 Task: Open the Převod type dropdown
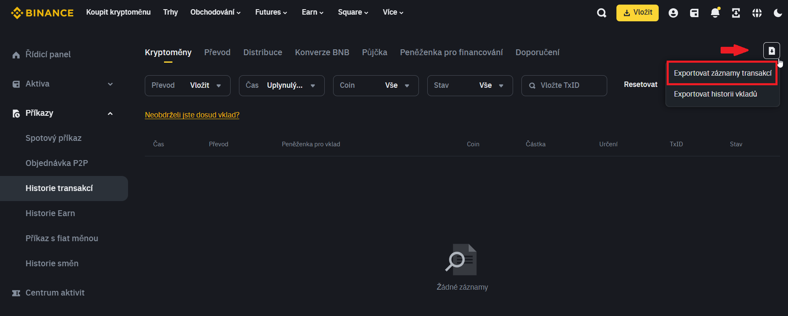coord(187,86)
